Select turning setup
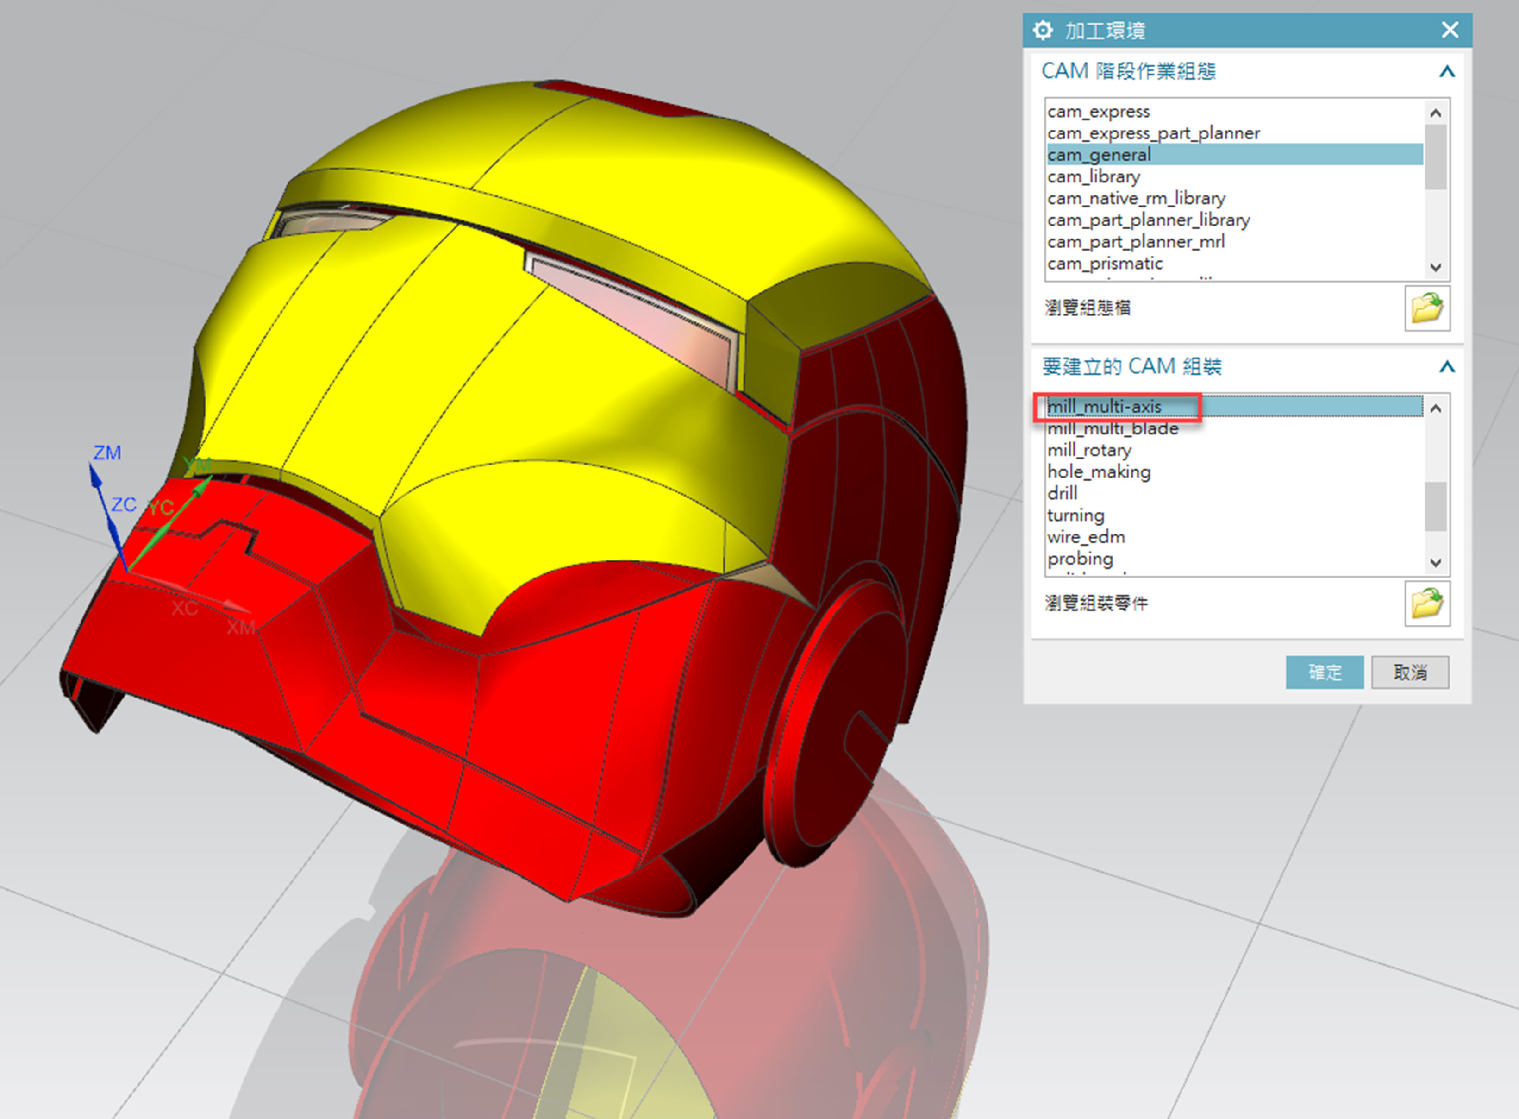The image size is (1519, 1119). [x=1235, y=515]
